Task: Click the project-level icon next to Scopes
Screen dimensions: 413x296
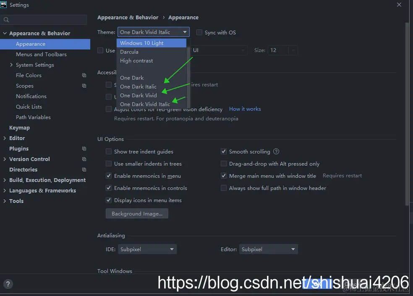Action: pos(84,86)
